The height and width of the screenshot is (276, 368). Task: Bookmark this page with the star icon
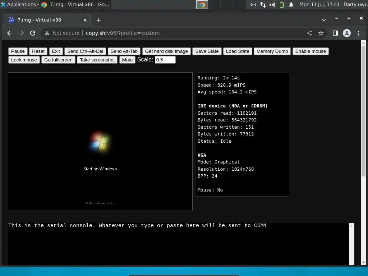(x=321, y=33)
